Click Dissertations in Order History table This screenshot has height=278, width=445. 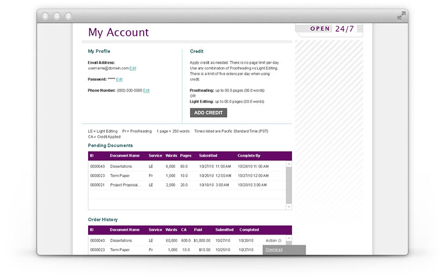(x=121, y=240)
